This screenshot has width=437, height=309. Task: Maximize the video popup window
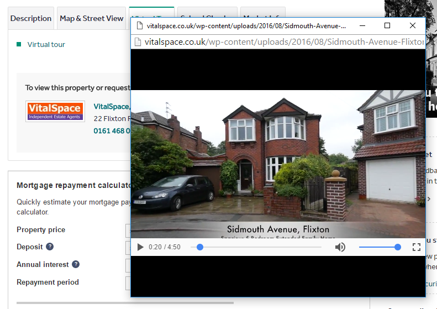(387, 25)
